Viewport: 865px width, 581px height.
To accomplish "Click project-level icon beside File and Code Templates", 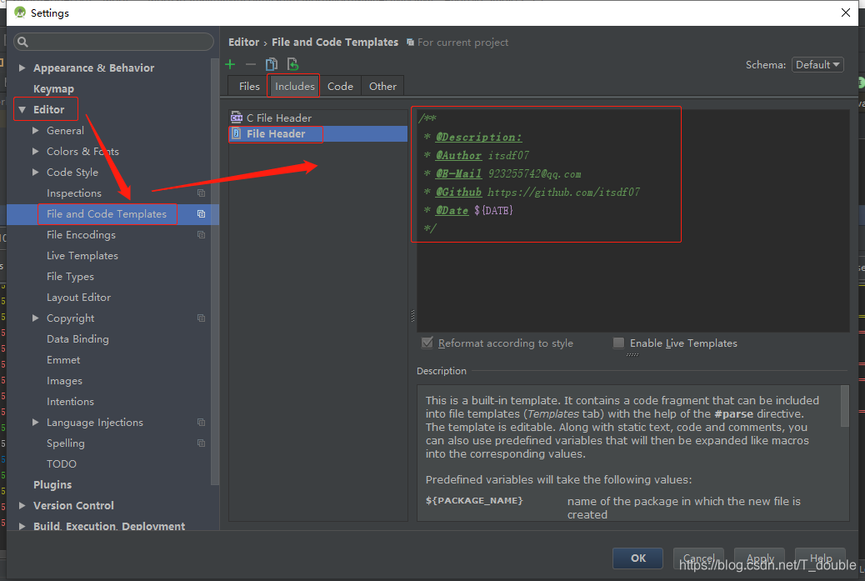I will (202, 214).
